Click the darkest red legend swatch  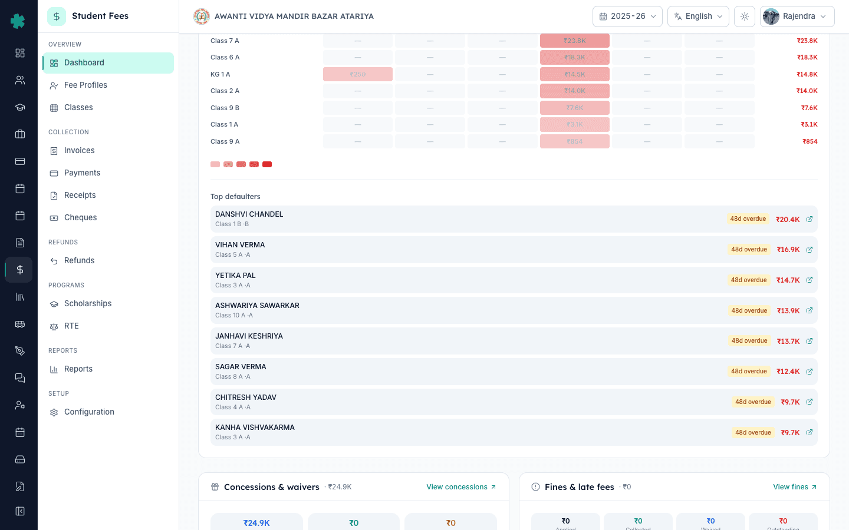click(x=267, y=164)
